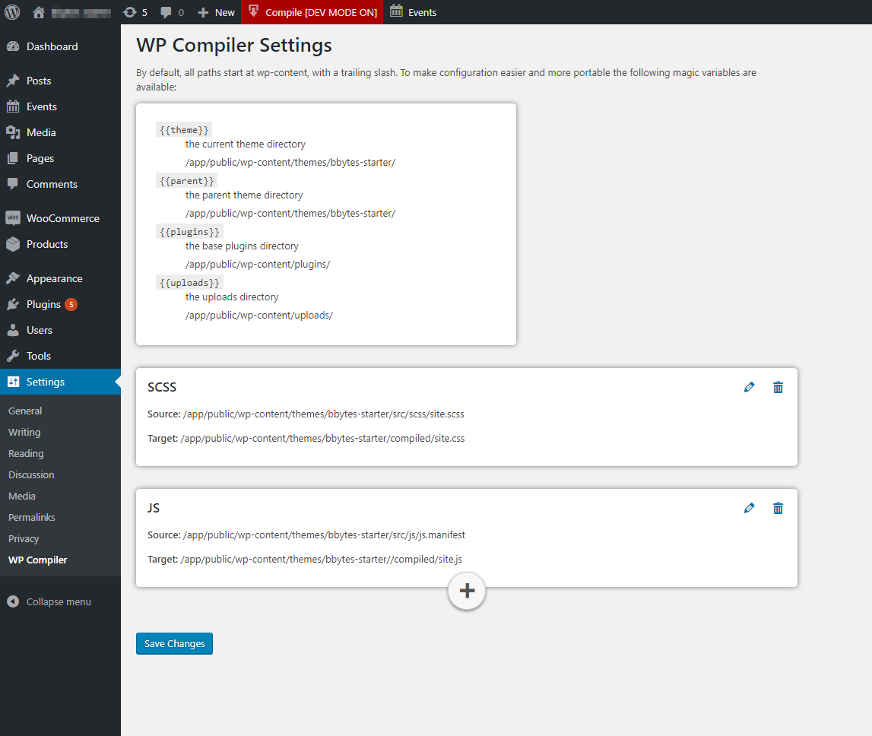Click the {{plugins}} variable code

pos(189,232)
